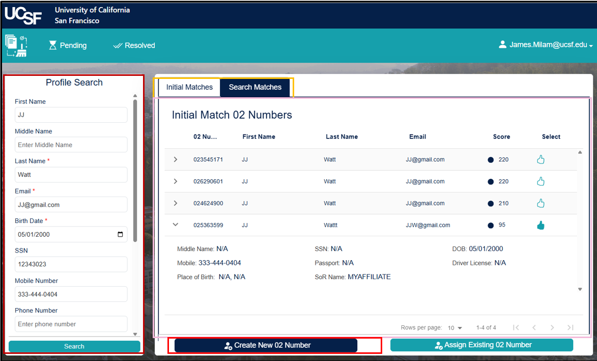Select thumbs-up for 02 Number 024624900
Viewport: 597px width, 361px height.
tap(541, 203)
